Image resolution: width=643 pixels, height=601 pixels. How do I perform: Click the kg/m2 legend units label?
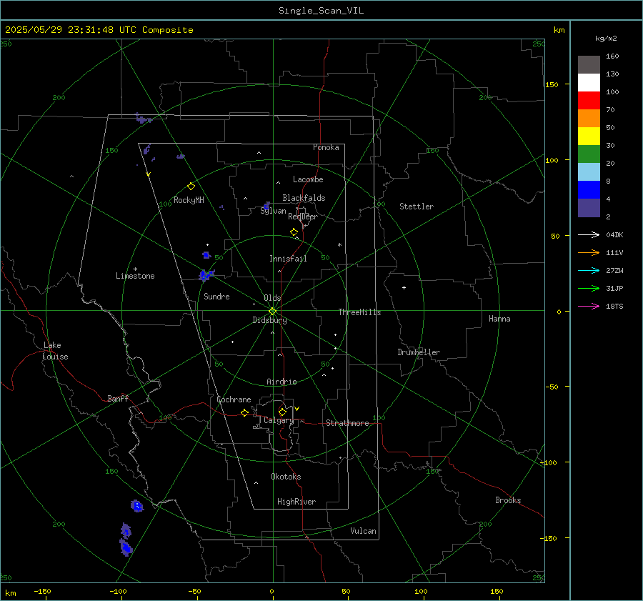(x=606, y=39)
